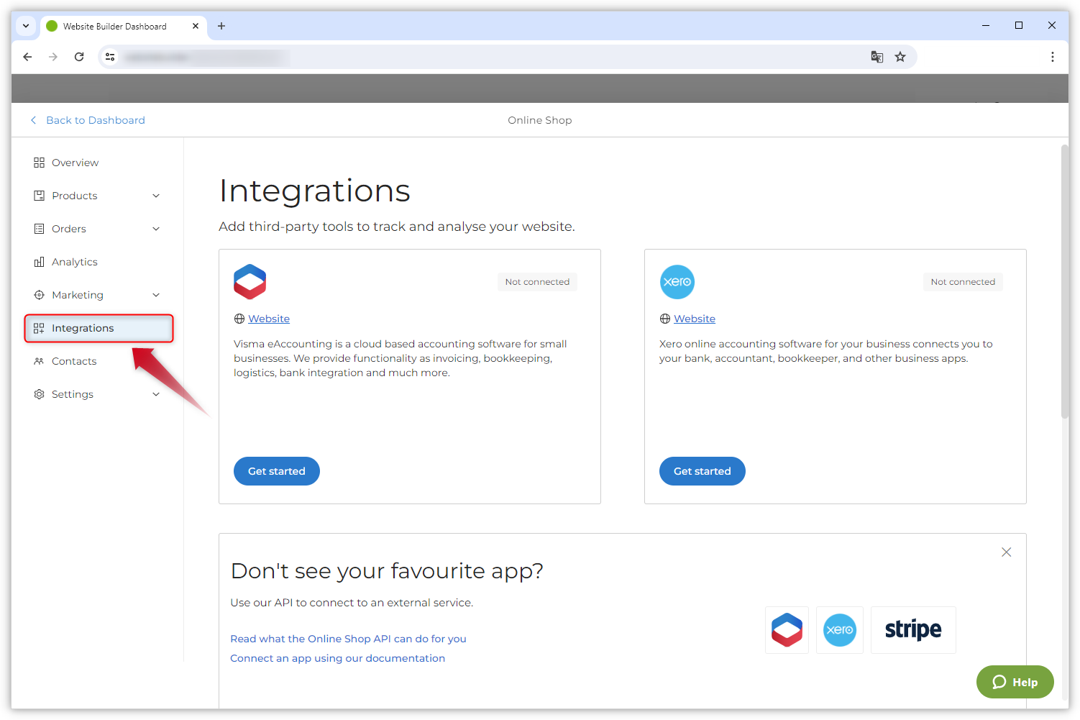Screen dimensions: 1080x720
Task: Click the site information icon in address bar
Action: pyautogui.click(x=110, y=57)
